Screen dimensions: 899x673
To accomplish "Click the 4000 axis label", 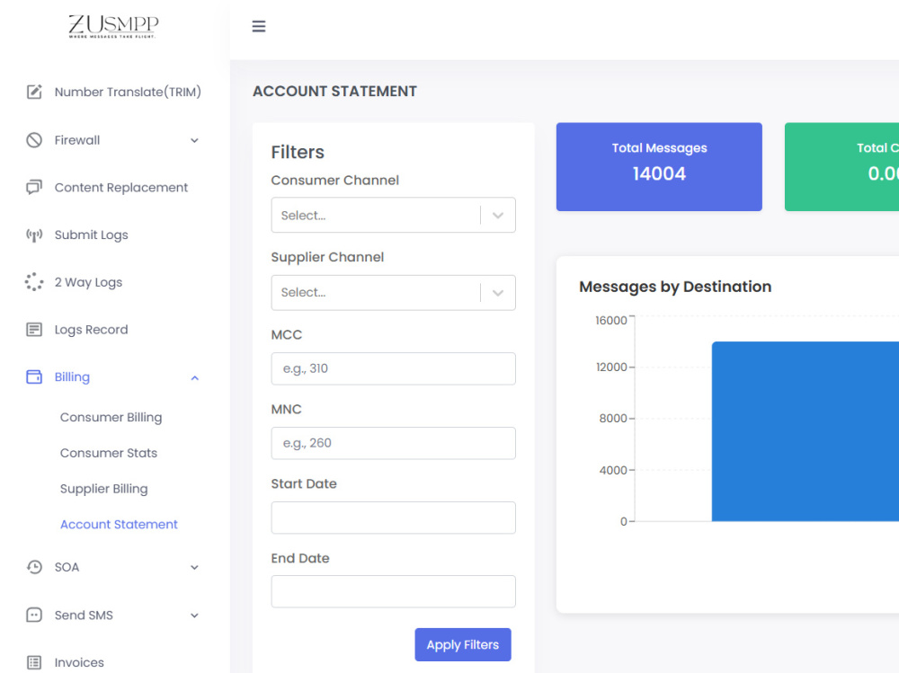I will coord(613,470).
